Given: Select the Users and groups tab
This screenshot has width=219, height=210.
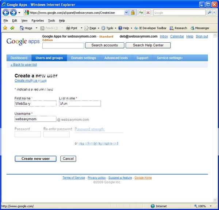Looking at the screenshot, I should [x=49, y=58].
